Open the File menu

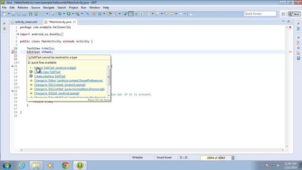point(4,8)
